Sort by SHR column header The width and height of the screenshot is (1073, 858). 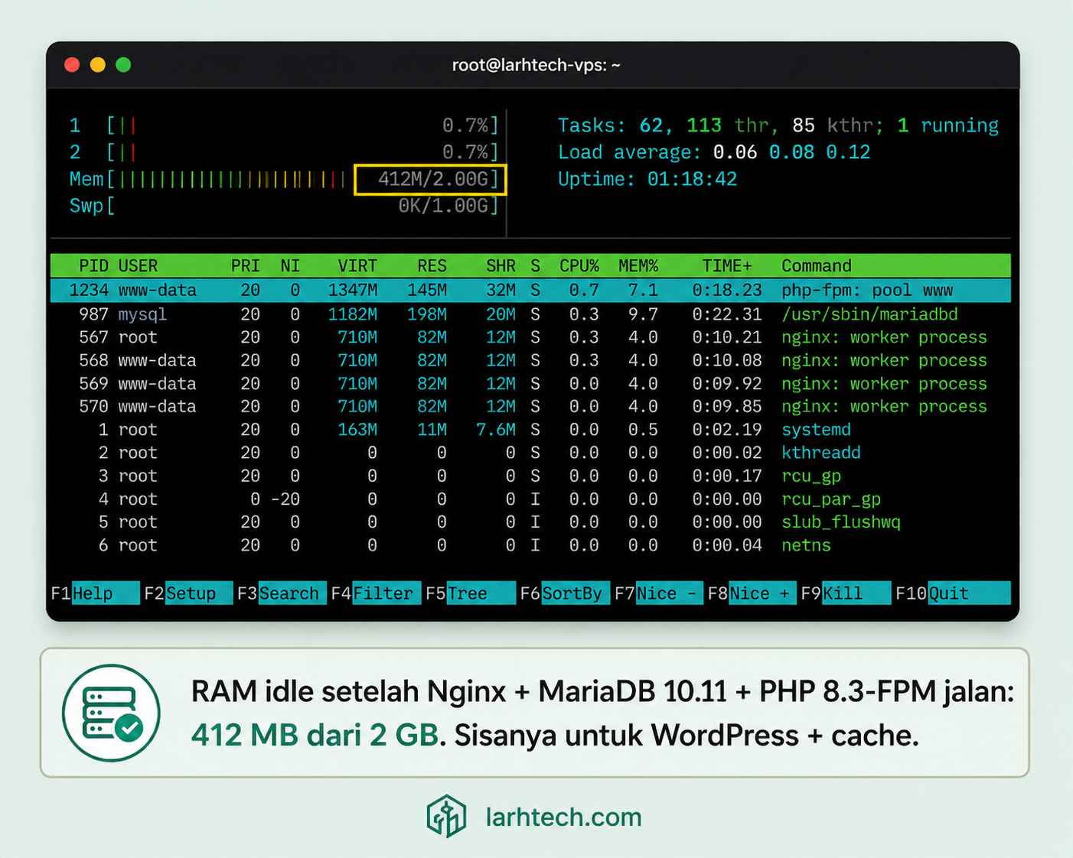pyautogui.click(x=501, y=266)
